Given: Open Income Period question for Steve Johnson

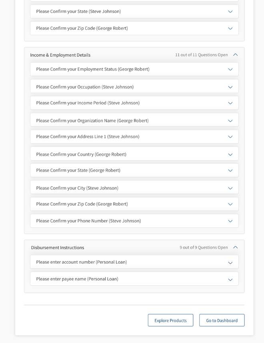Looking at the screenshot, I should (x=134, y=103).
